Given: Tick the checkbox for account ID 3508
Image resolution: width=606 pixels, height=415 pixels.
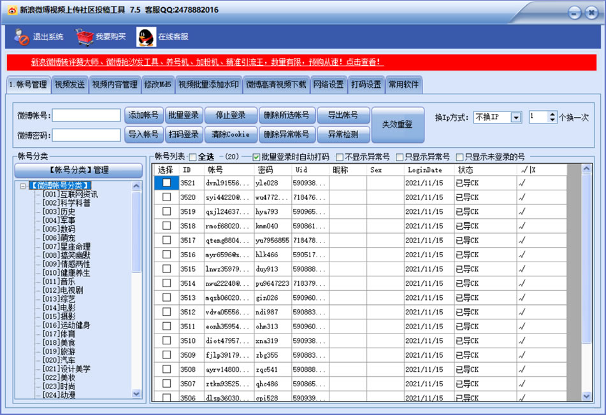Looking at the screenshot, I should [x=166, y=369].
